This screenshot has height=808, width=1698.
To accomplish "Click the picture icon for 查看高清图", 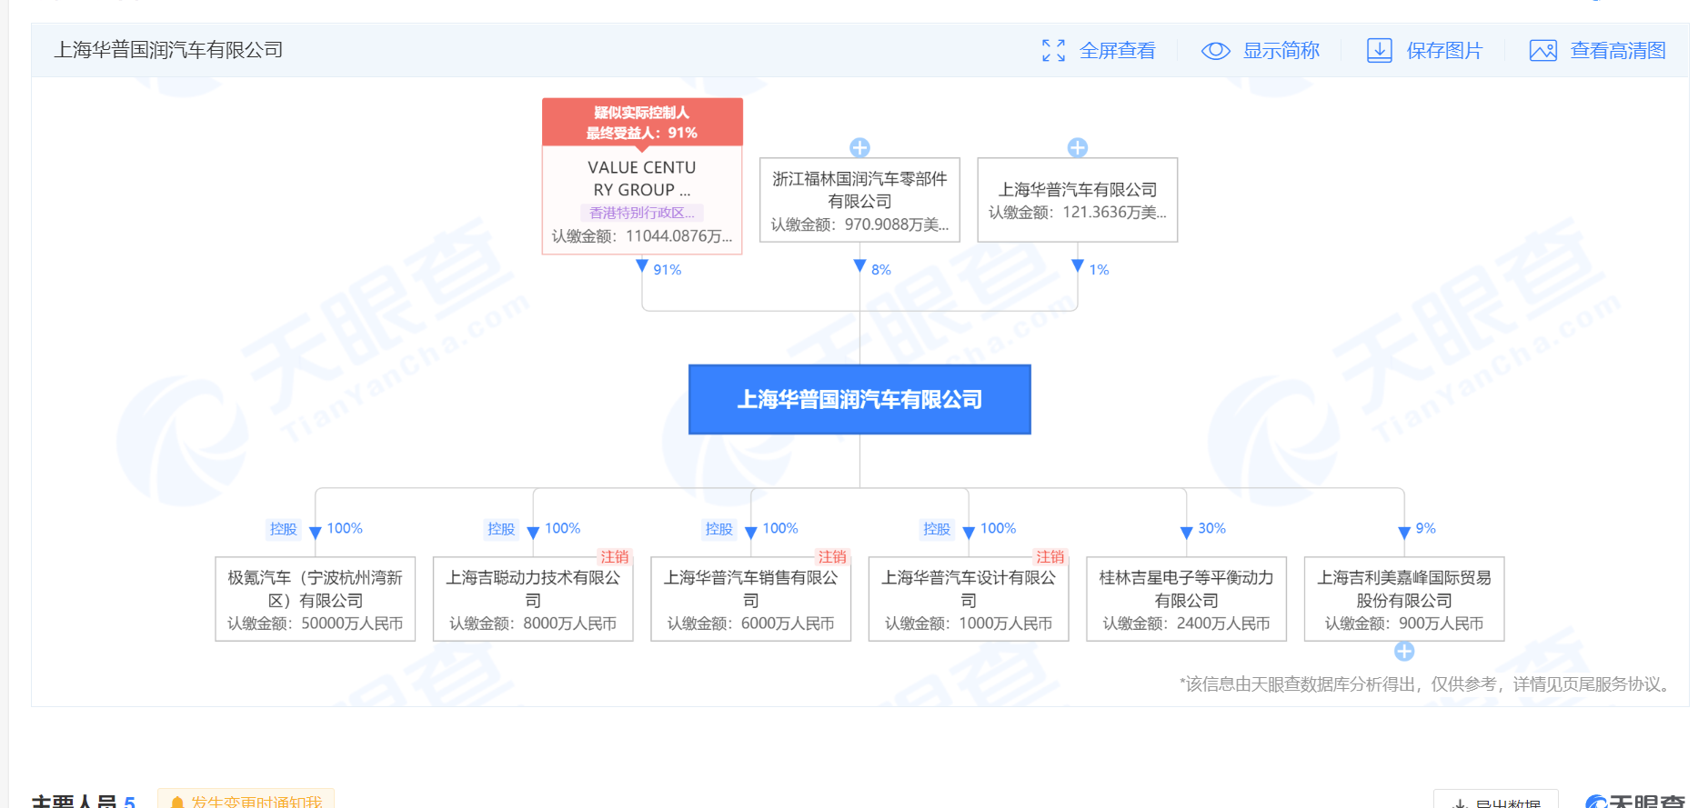I will pyautogui.click(x=1542, y=51).
